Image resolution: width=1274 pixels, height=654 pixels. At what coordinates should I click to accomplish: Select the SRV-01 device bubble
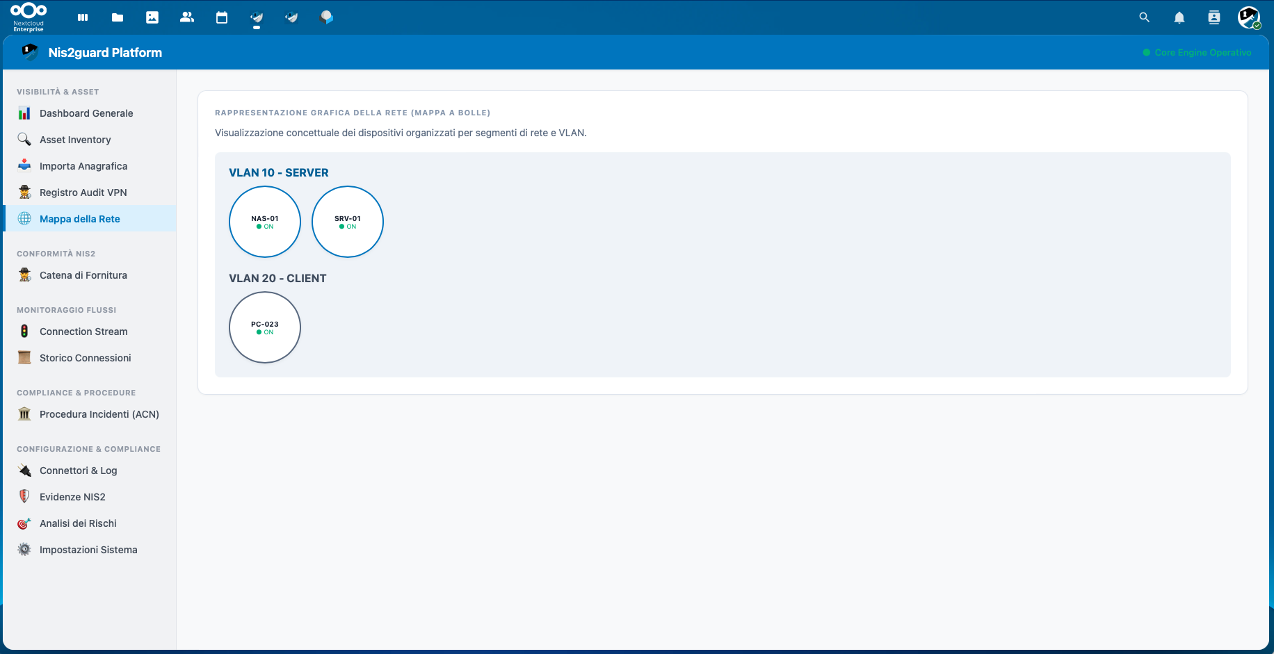(348, 222)
